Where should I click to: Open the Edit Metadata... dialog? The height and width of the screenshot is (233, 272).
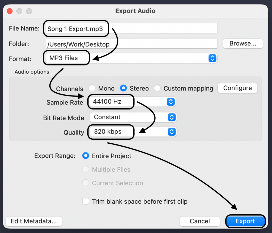coord(34,221)
